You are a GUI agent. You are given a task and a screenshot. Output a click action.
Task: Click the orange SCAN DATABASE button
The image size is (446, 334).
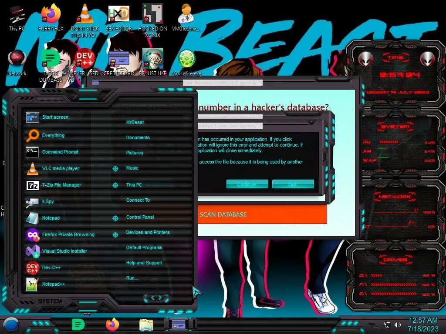(262, 214)
